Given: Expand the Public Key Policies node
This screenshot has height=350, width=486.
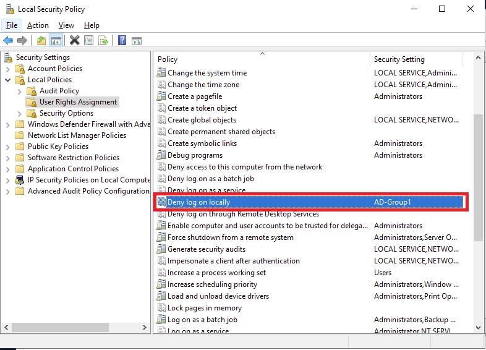Looking at the screenshot, I should [x=8, y=147].
